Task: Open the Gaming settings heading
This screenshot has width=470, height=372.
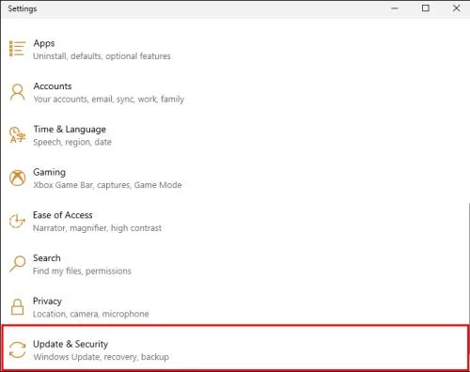Action: (x=50, y=172)
